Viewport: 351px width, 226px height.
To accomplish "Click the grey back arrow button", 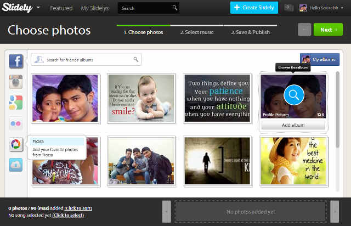I will coord(304,30).
